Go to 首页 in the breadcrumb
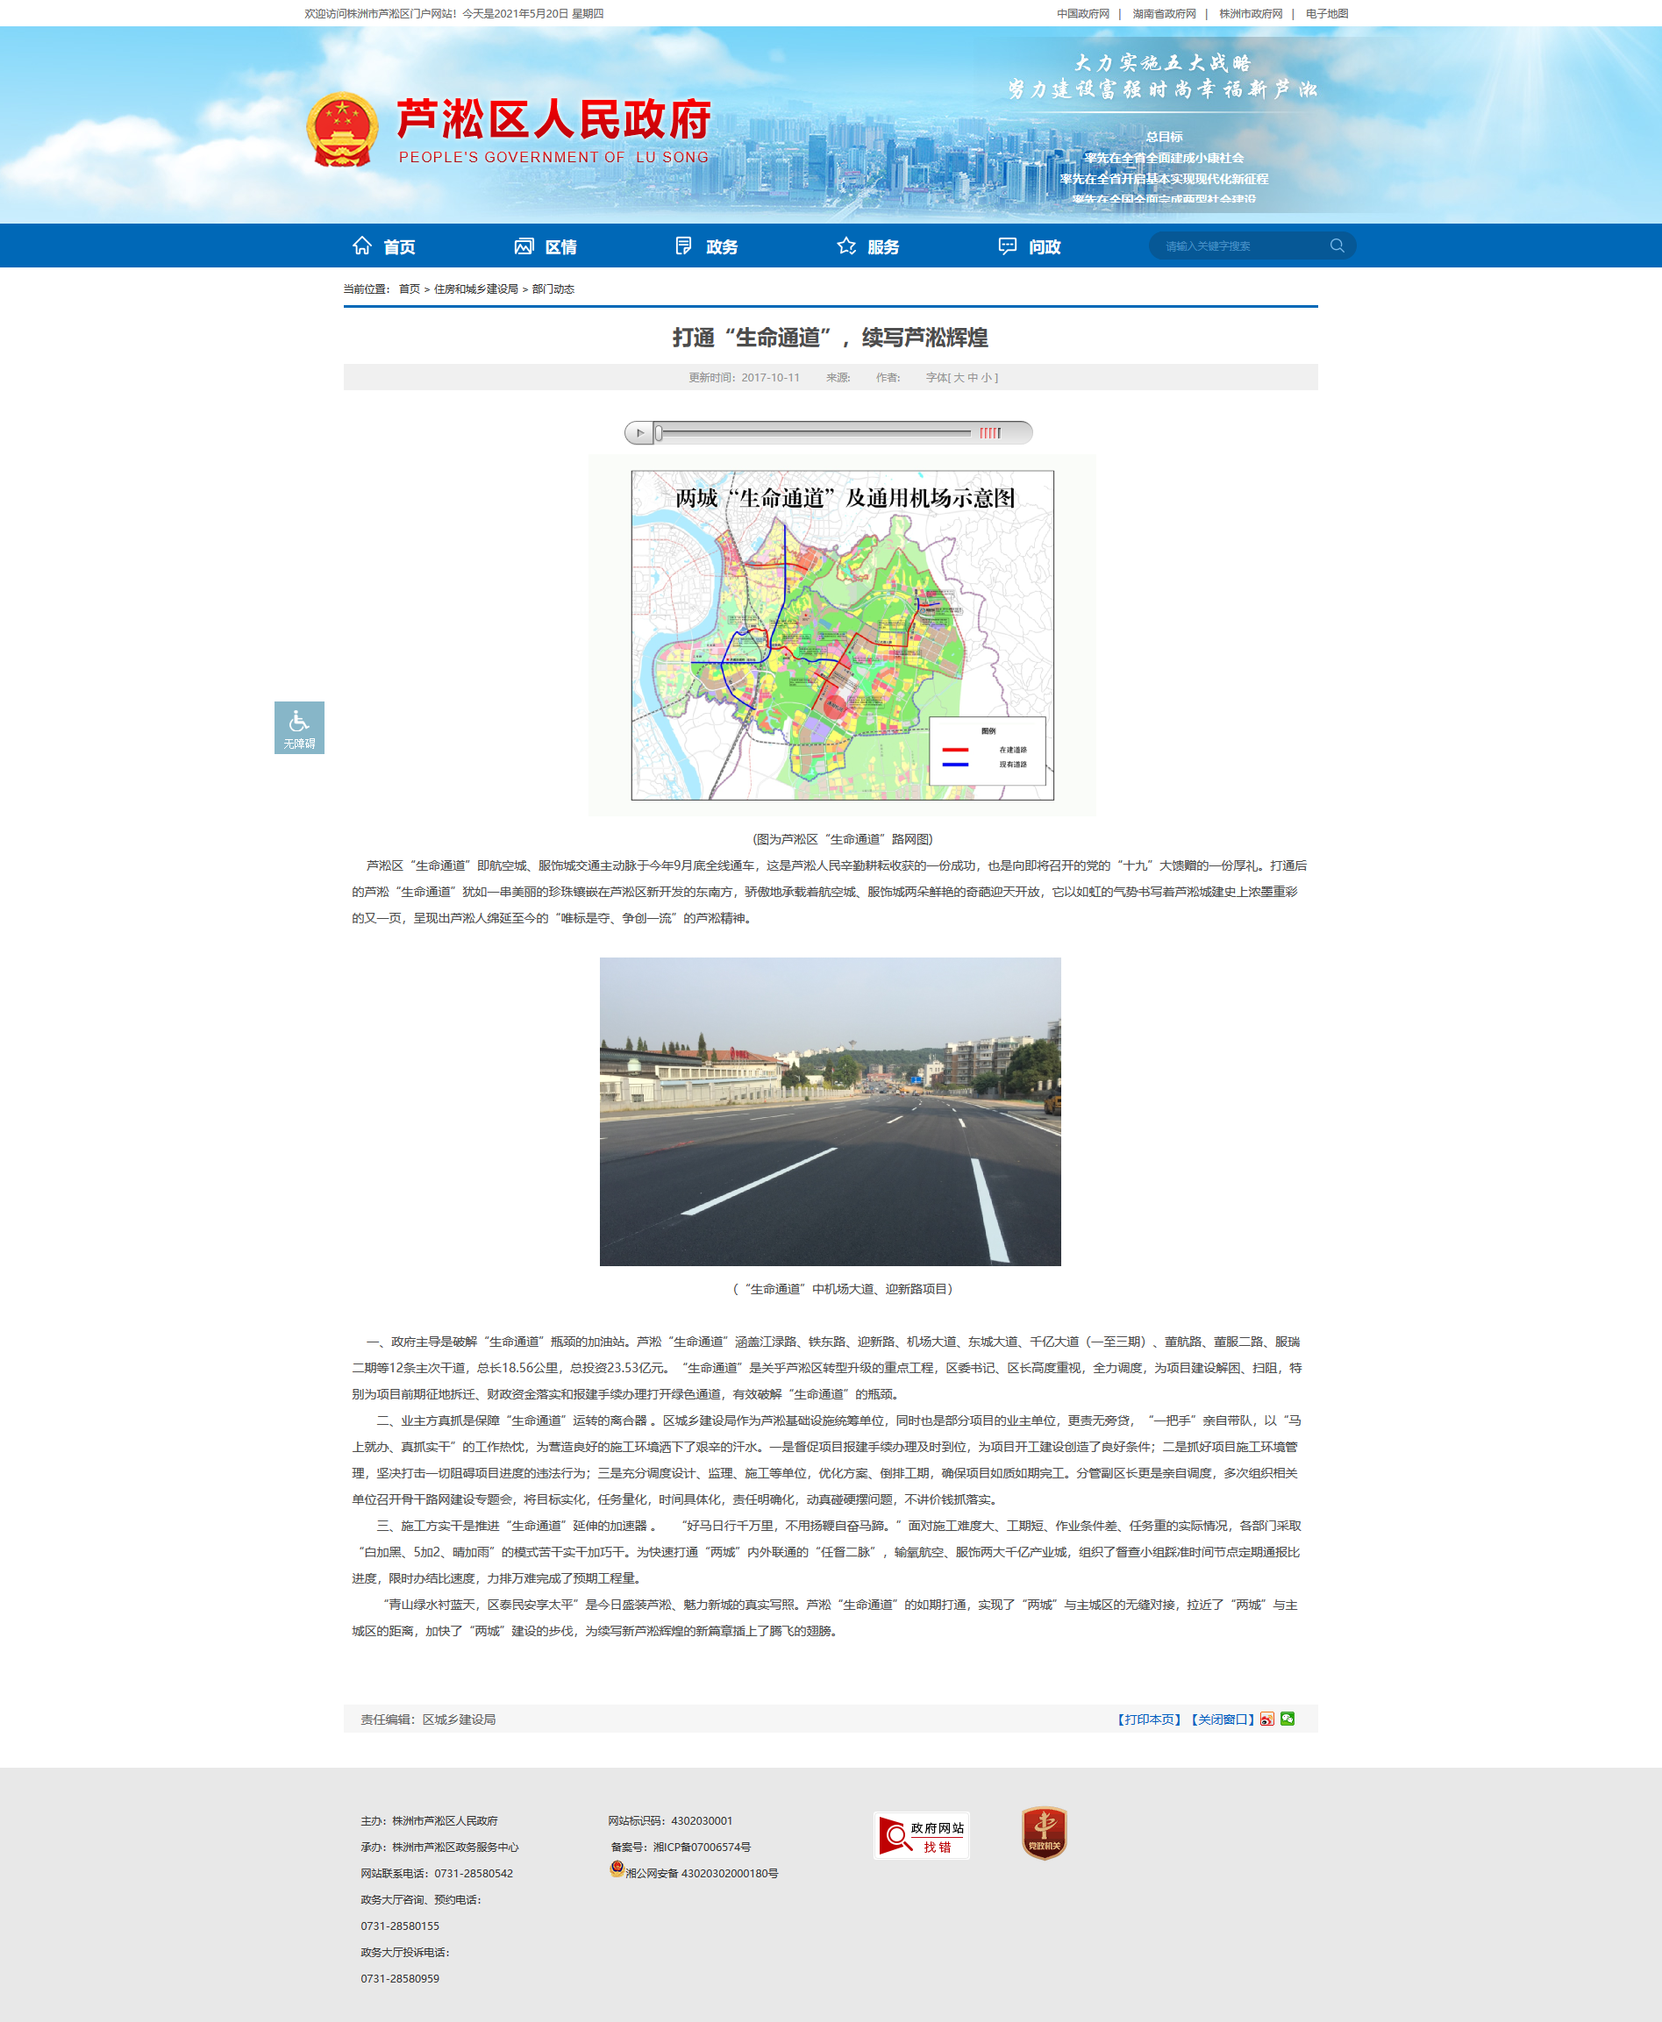The height and width of the screenshot is (2022, 1662). pos(409,289)
